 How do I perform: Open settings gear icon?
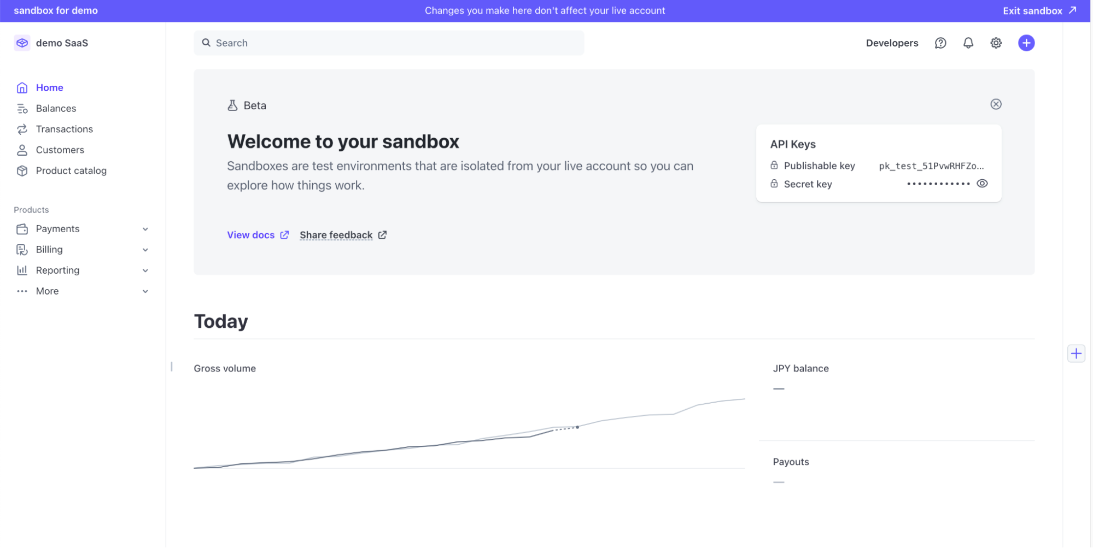[996, 43]
